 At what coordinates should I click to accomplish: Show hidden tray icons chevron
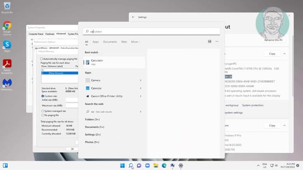(258, 165)
